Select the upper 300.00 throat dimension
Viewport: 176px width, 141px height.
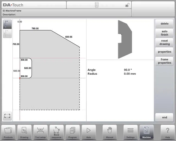24,60
